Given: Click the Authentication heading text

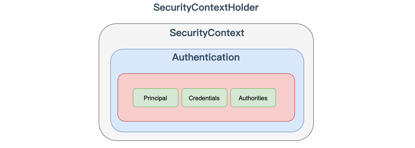Looking at the screenshot, I should (206, 57).
